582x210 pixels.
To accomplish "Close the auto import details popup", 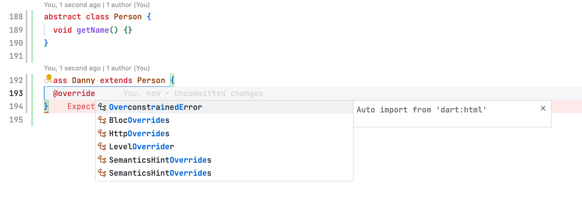I will coord(543,108).
